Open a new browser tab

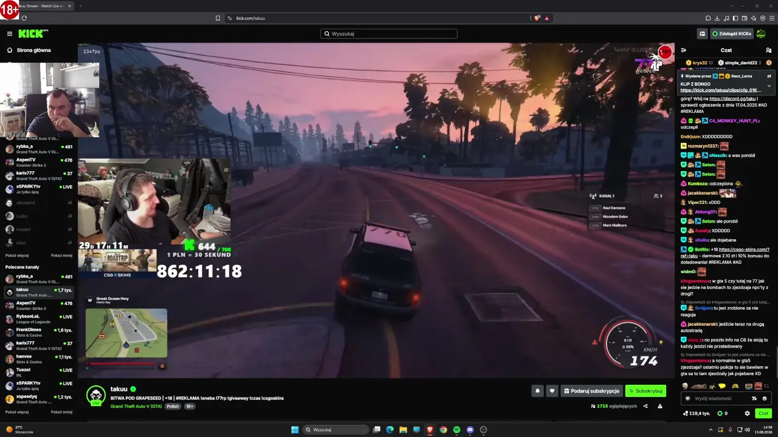tap(80, 6)
